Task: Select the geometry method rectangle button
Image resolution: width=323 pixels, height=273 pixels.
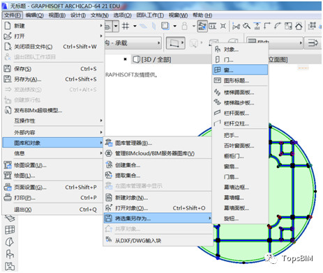Action: point(176,43)
